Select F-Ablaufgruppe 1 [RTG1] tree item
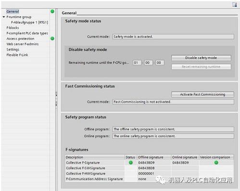This screenshot has height=191, width=240. point(29,22)
